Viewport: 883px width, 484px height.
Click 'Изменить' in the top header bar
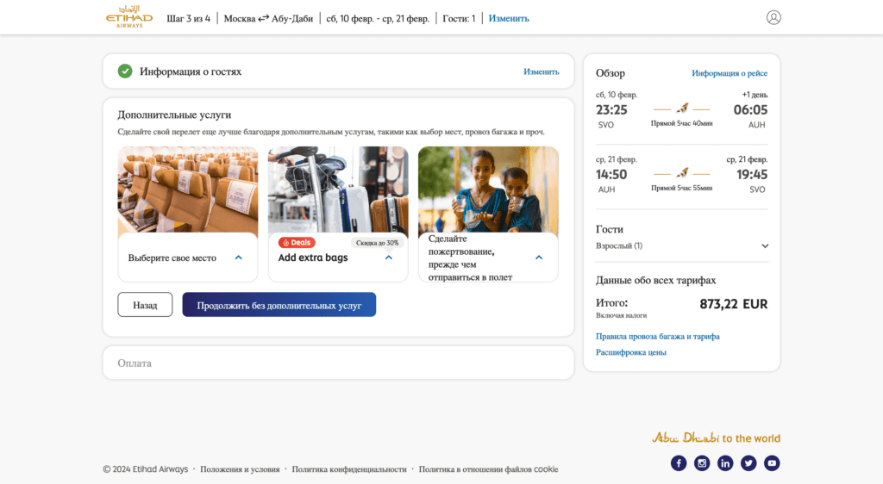pos(509,19)
